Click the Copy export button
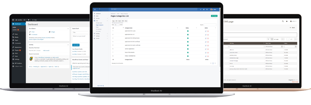311x105 pixels. click(x=113, y=21)
